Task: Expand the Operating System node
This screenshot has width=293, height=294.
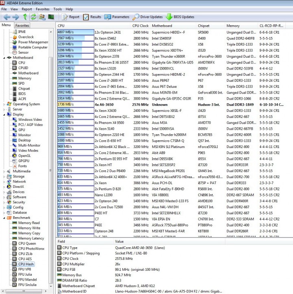Action: pos(4,104)
